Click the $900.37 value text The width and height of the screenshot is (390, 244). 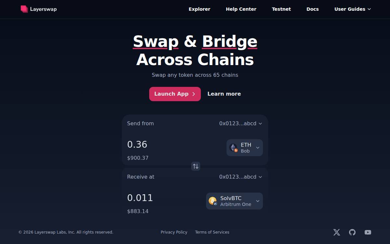point(138,158)
